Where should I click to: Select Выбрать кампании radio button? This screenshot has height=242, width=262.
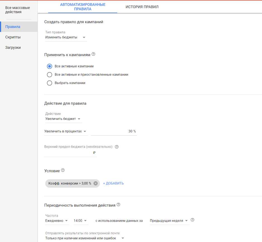click(50, 83)
